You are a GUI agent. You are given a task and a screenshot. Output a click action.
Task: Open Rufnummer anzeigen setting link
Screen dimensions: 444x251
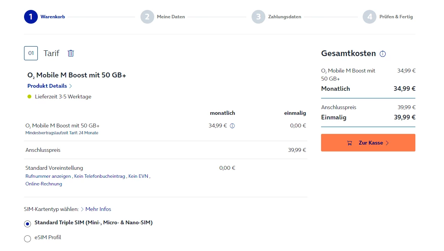click(48, 176)
